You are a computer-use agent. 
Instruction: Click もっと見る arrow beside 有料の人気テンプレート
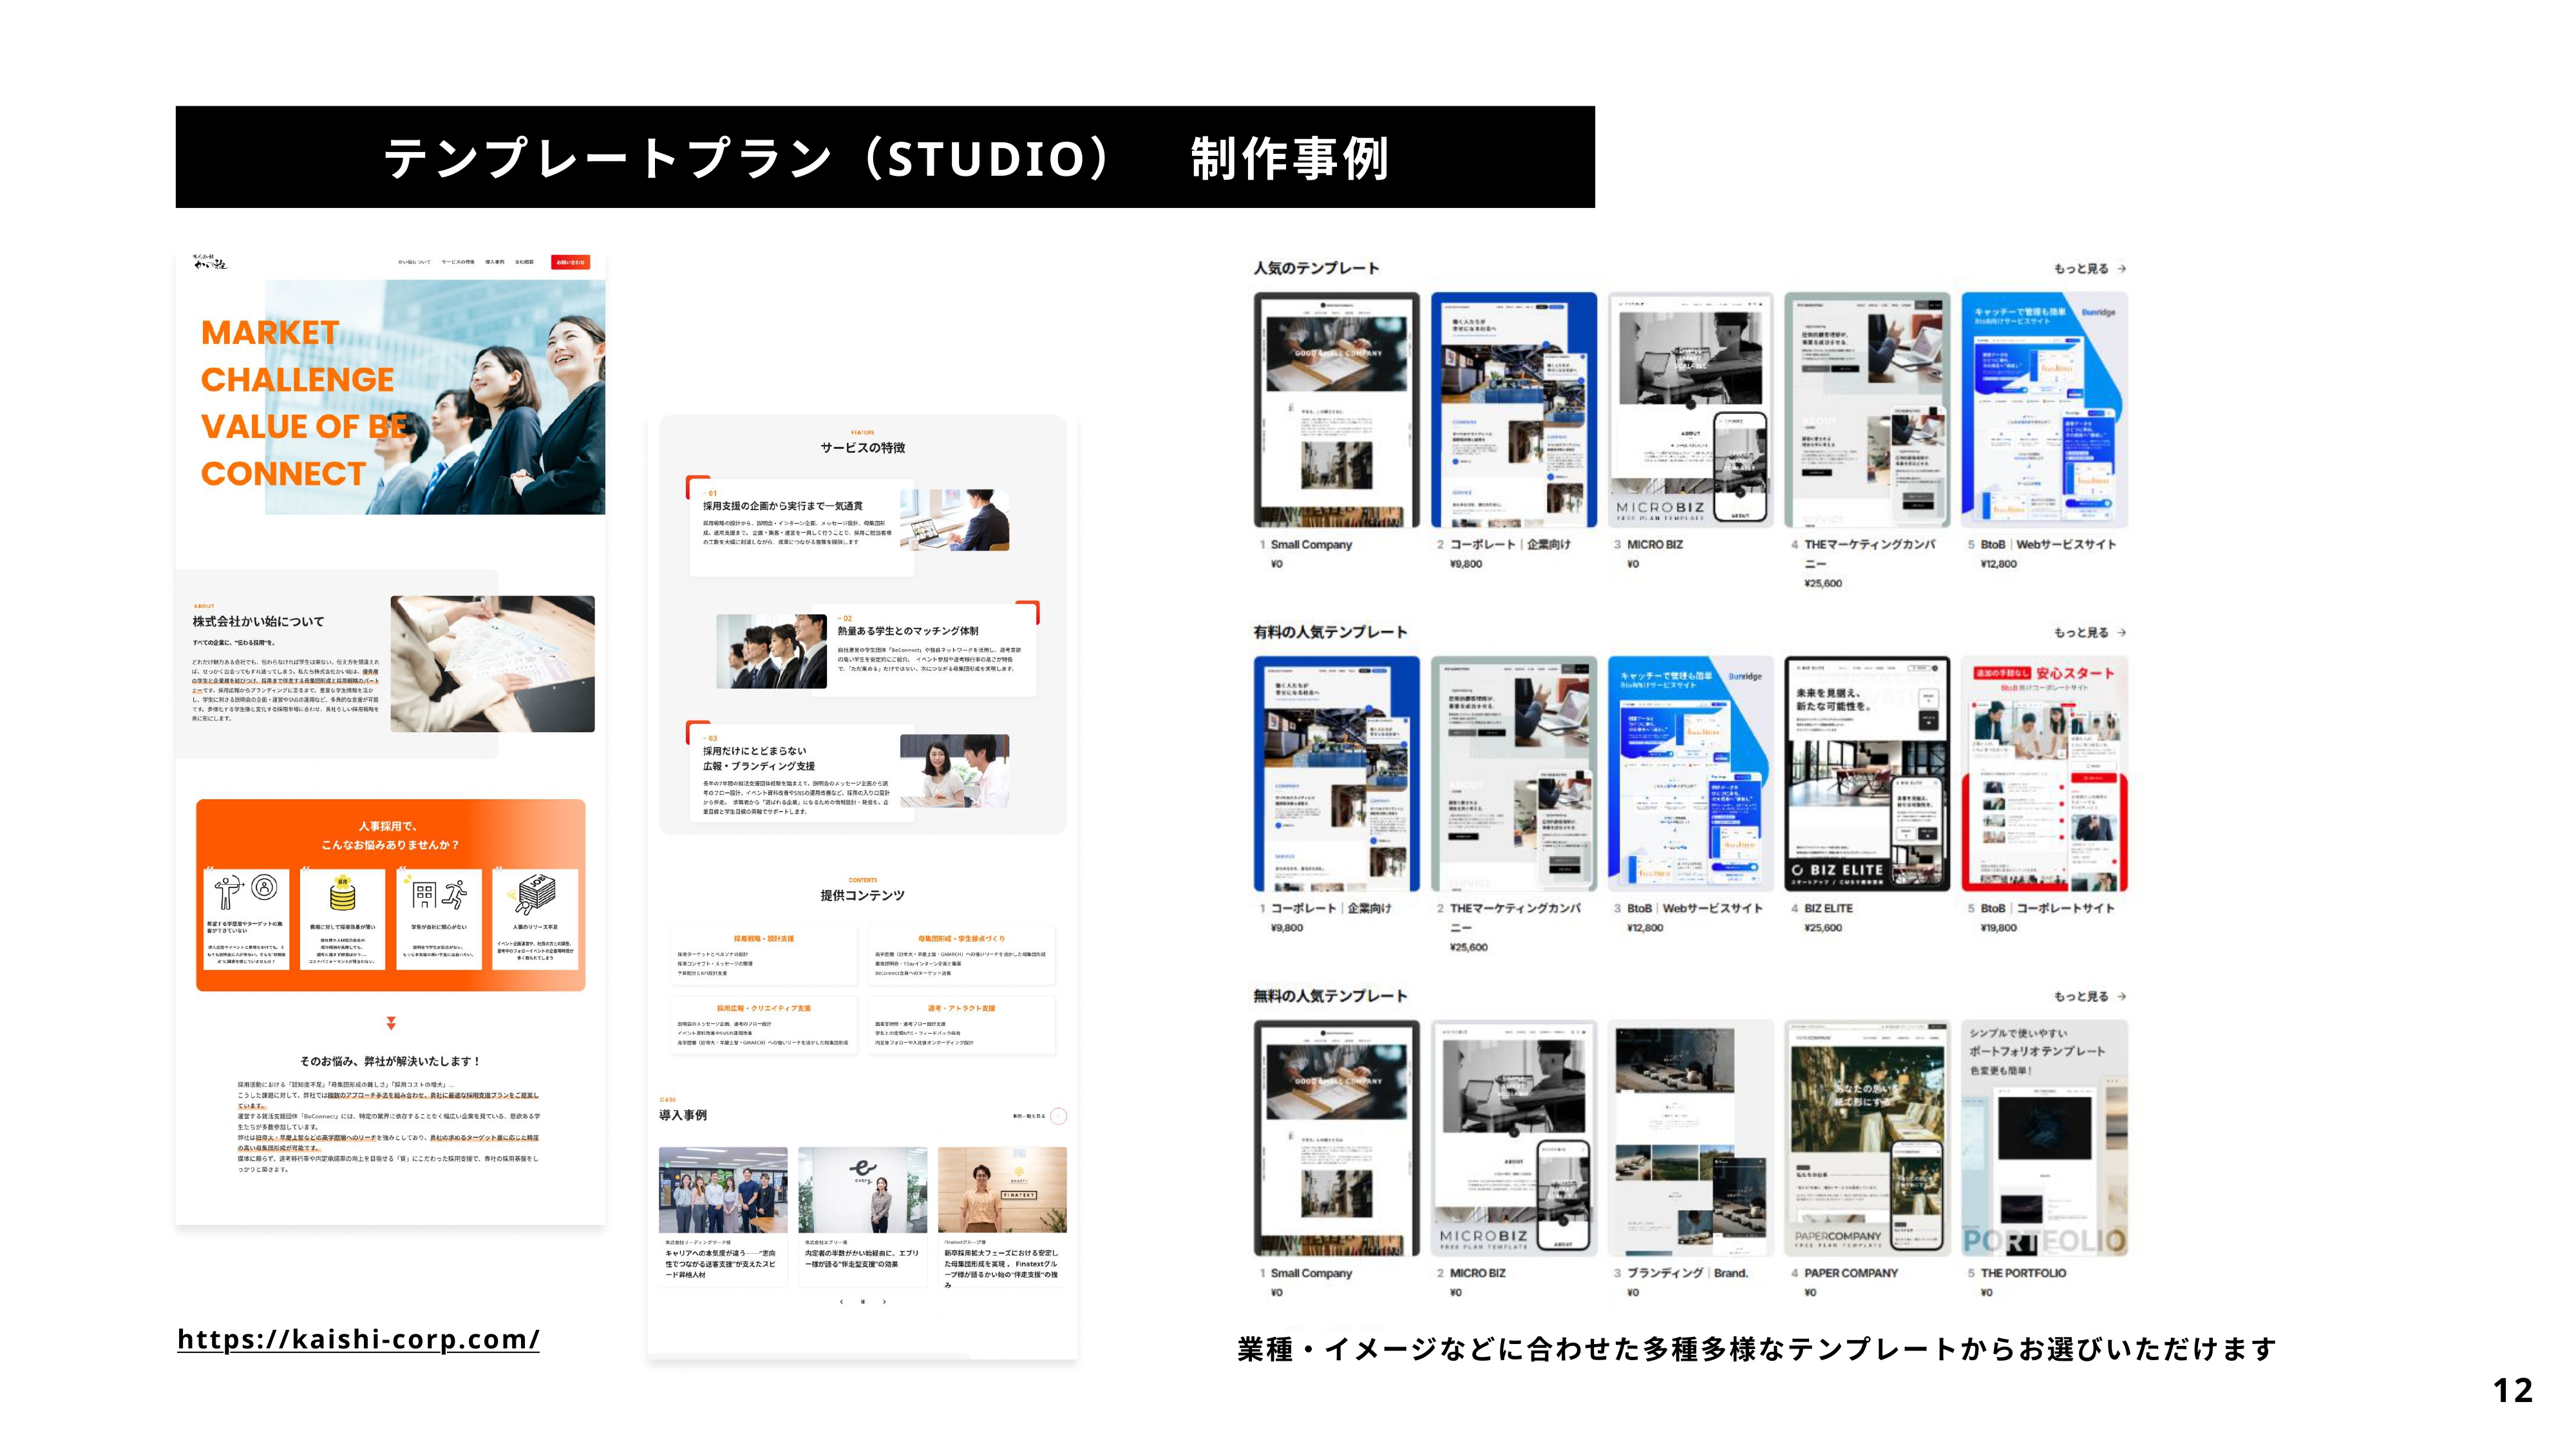pos(2122,633)
